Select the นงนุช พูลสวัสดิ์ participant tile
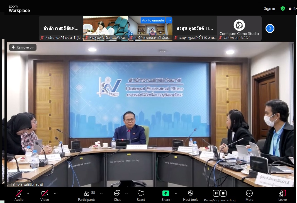297x203 pixels. (x=195, y=28)
